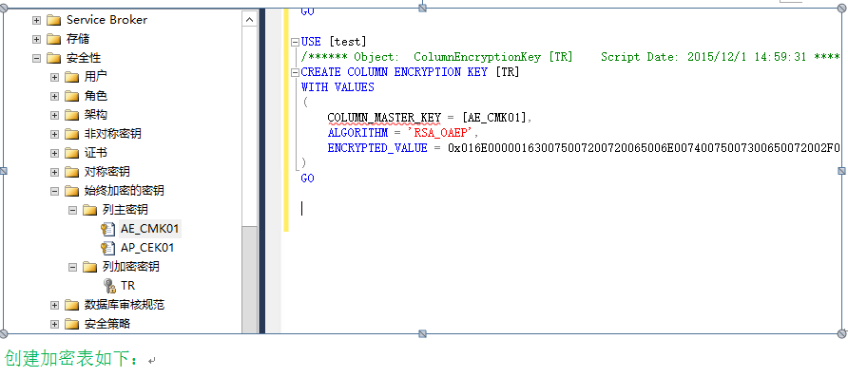
Task: Collapse the 列主密钥 node
Action: coord(72,210)
